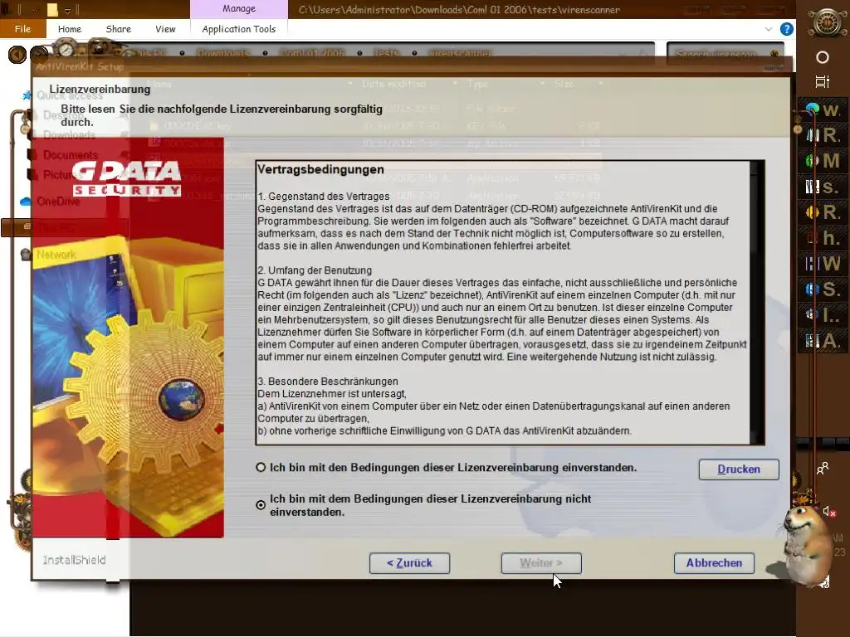The height and width of the screenshot is (637, 850).
Task: Switch to the Share ribbon tab
Action: [118, 29]
